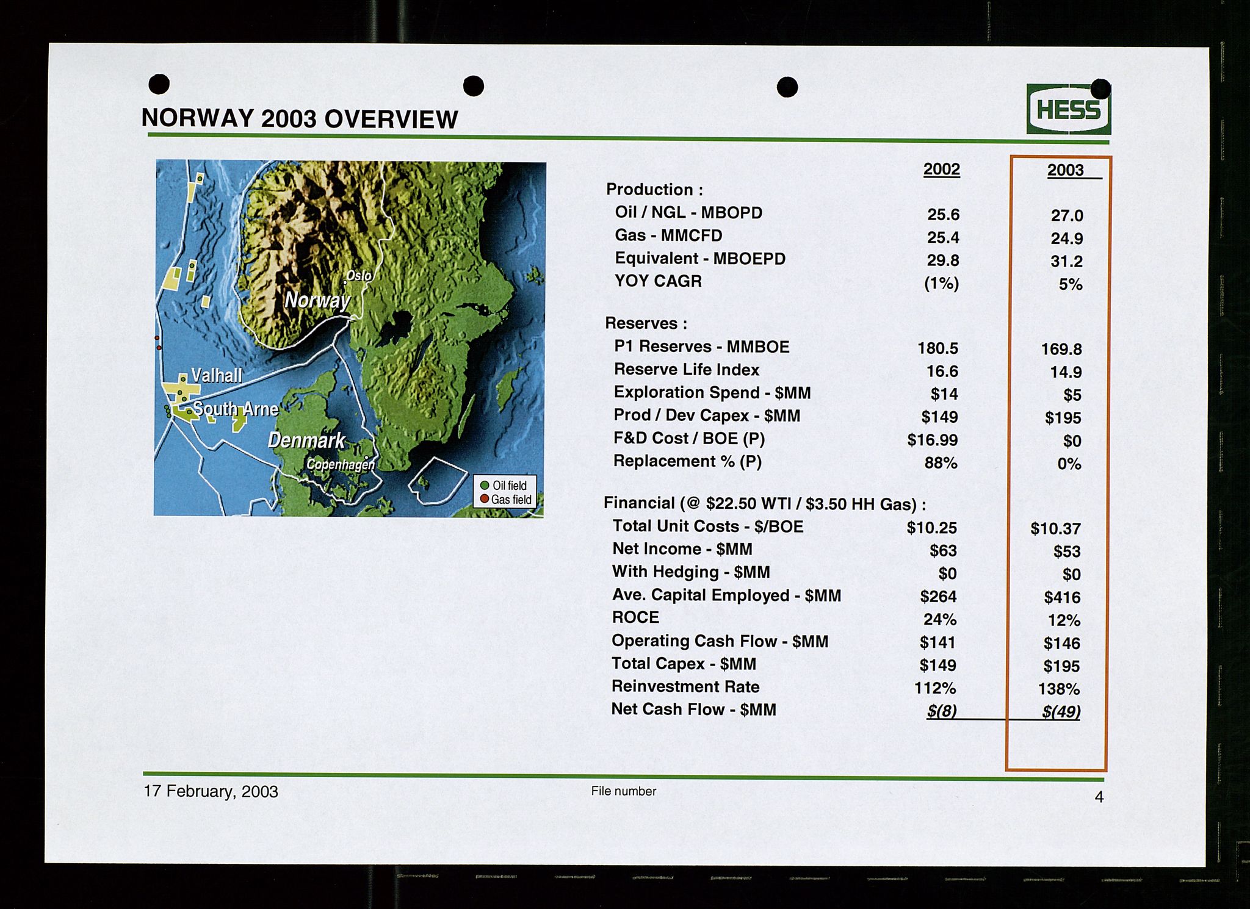Screen dimensions: 1250x909
Task: Click the Financial section heading
Action: click(x=765, y=504)
